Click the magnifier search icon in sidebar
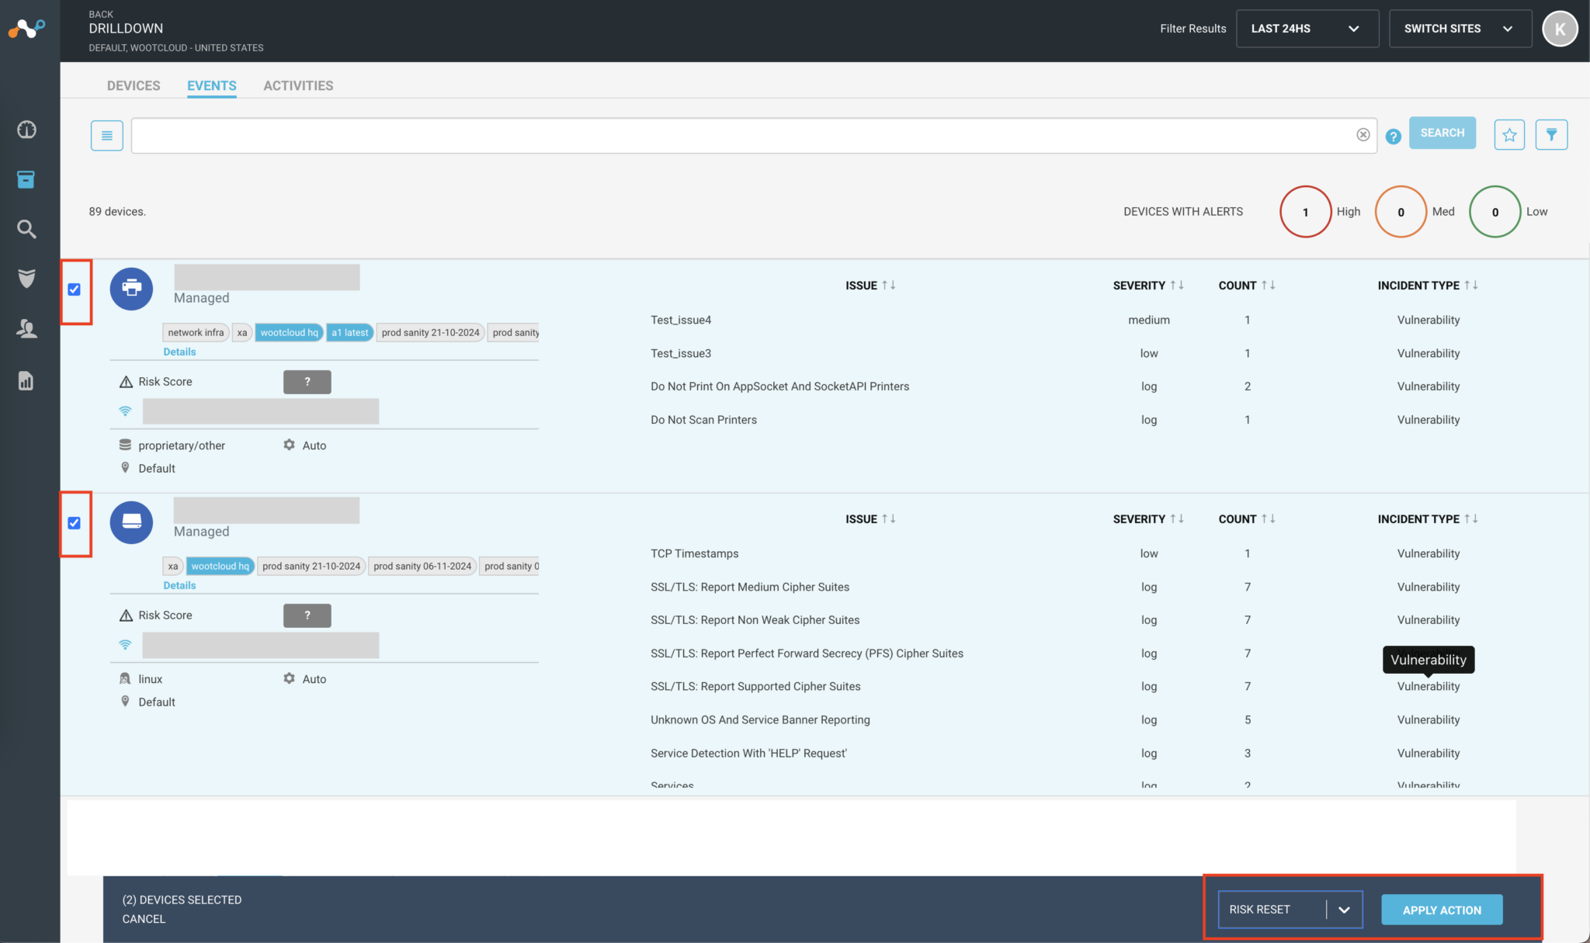1590x943 pixels. (26, 229)
